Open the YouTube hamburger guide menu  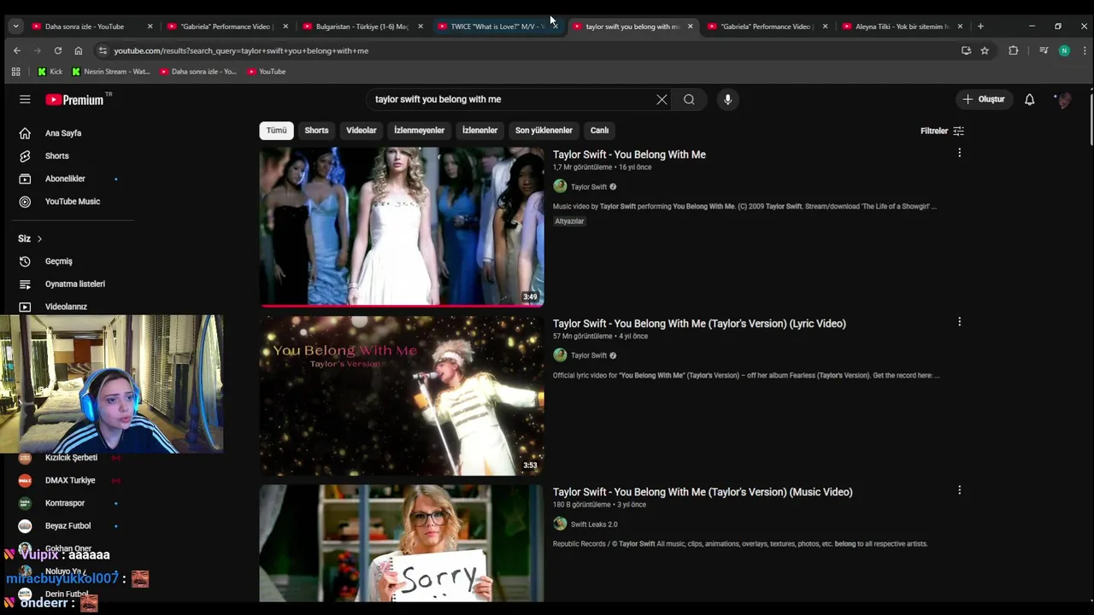pyautogui.click(x=25, y=99)
